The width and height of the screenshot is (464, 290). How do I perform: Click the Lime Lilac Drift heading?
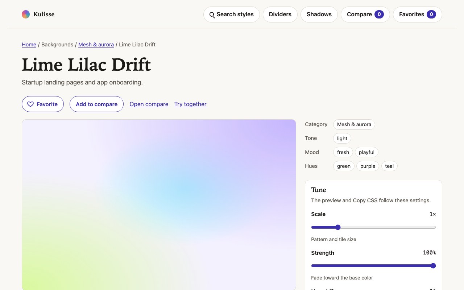point(86,65)
